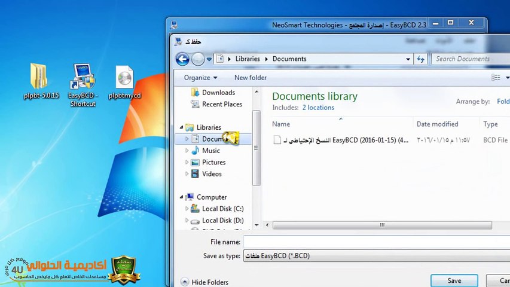Expand the Music library node

point(187,151)
